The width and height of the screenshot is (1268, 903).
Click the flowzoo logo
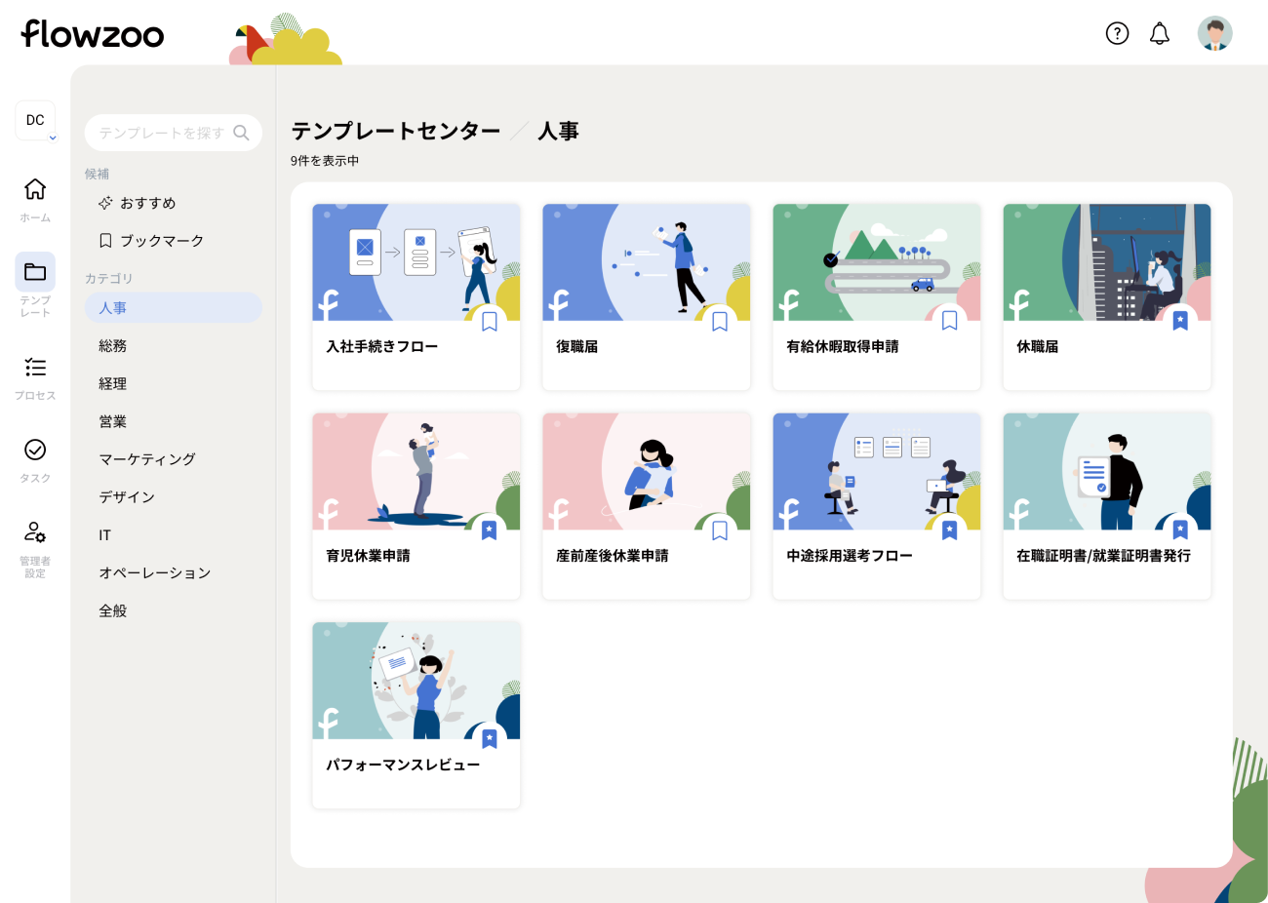(x=93, y=34)
